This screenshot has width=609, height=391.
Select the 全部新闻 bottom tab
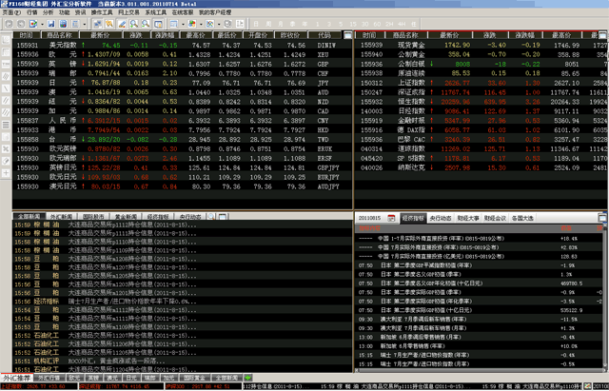pos(226,378)
